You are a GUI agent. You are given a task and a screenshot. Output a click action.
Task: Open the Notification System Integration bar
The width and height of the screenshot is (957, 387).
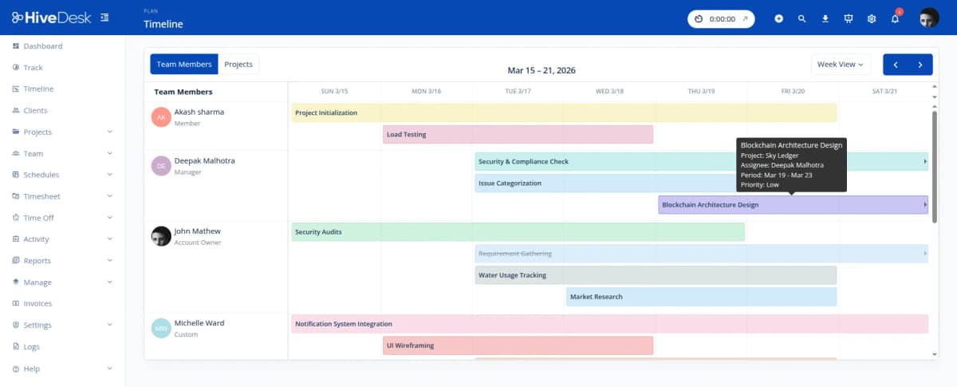[x=610, y=324]
